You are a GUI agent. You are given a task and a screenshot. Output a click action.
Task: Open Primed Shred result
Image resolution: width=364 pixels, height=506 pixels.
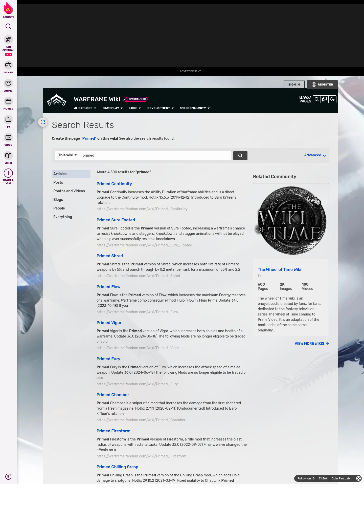[110, 256]
